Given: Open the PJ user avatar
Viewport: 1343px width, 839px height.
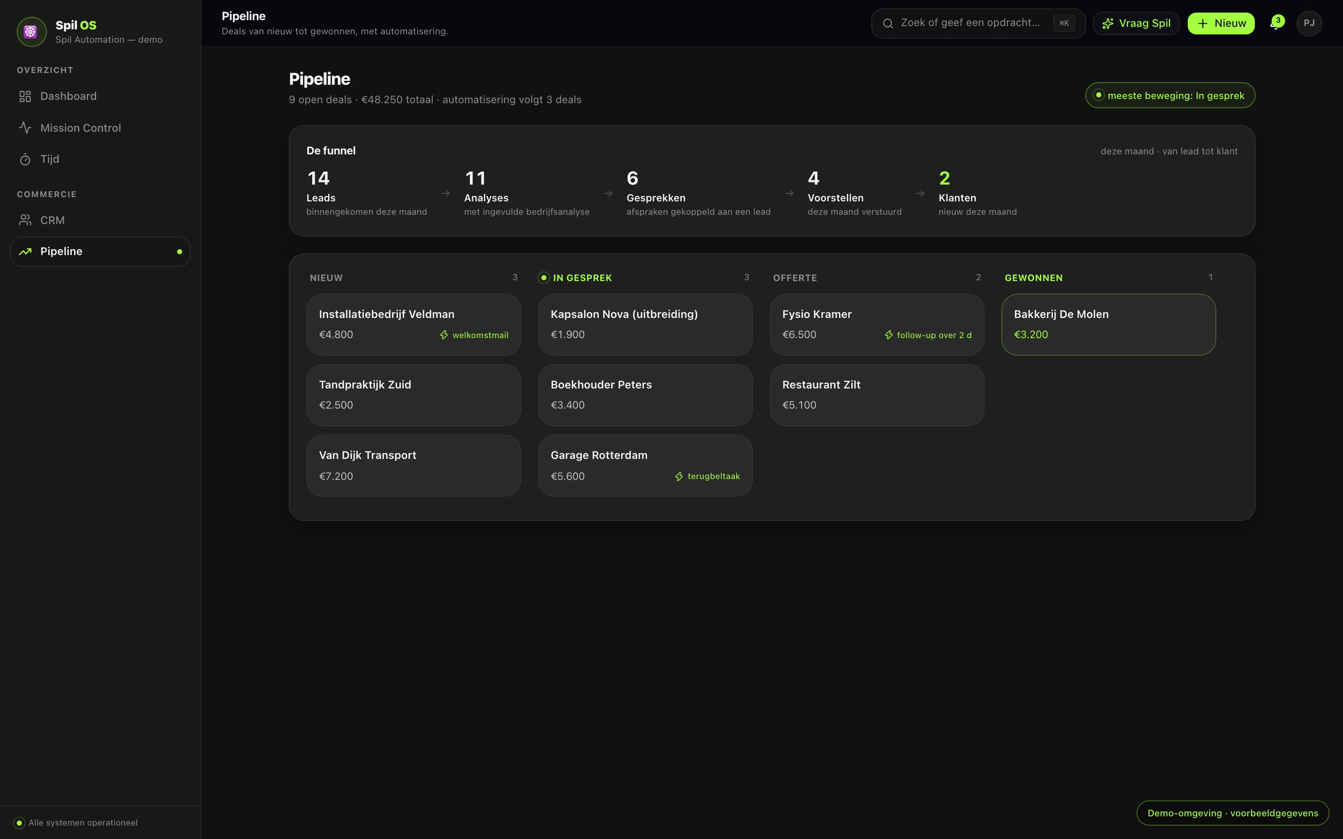Looking at the screenshot, I should [1309, 23].
